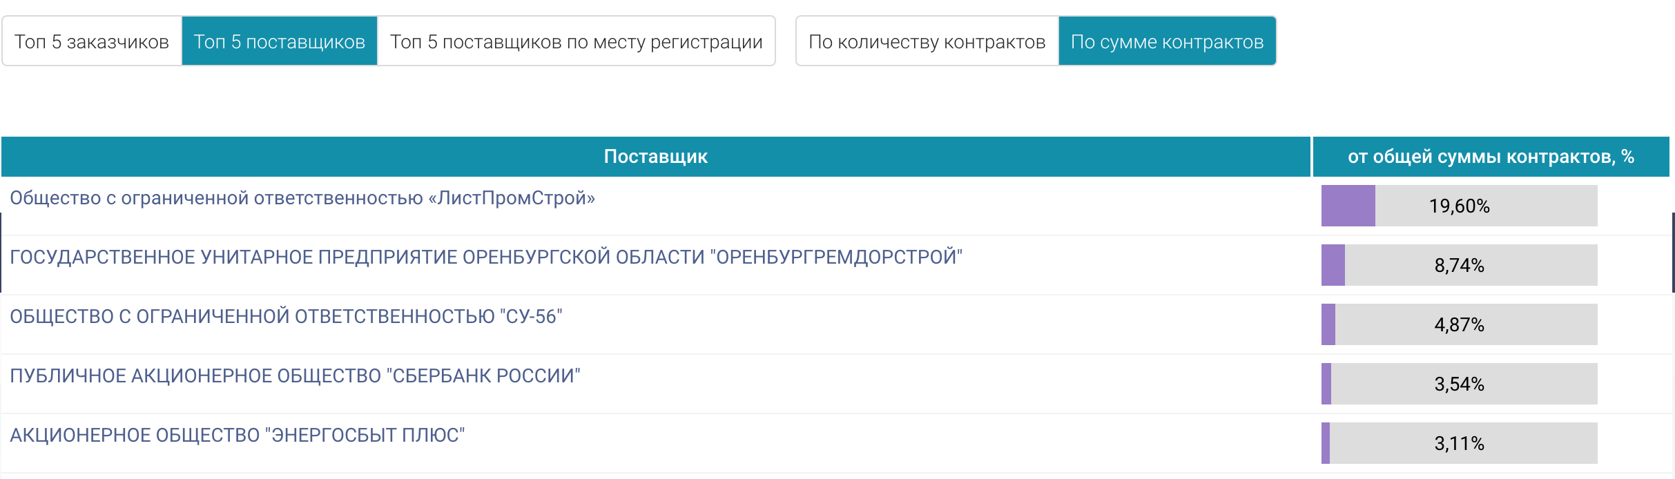Click purple fill of ЛистПромСтрой share bar
Image resolution: width=1675 pixels, height=479 pixels.
tap(1348, 206)
